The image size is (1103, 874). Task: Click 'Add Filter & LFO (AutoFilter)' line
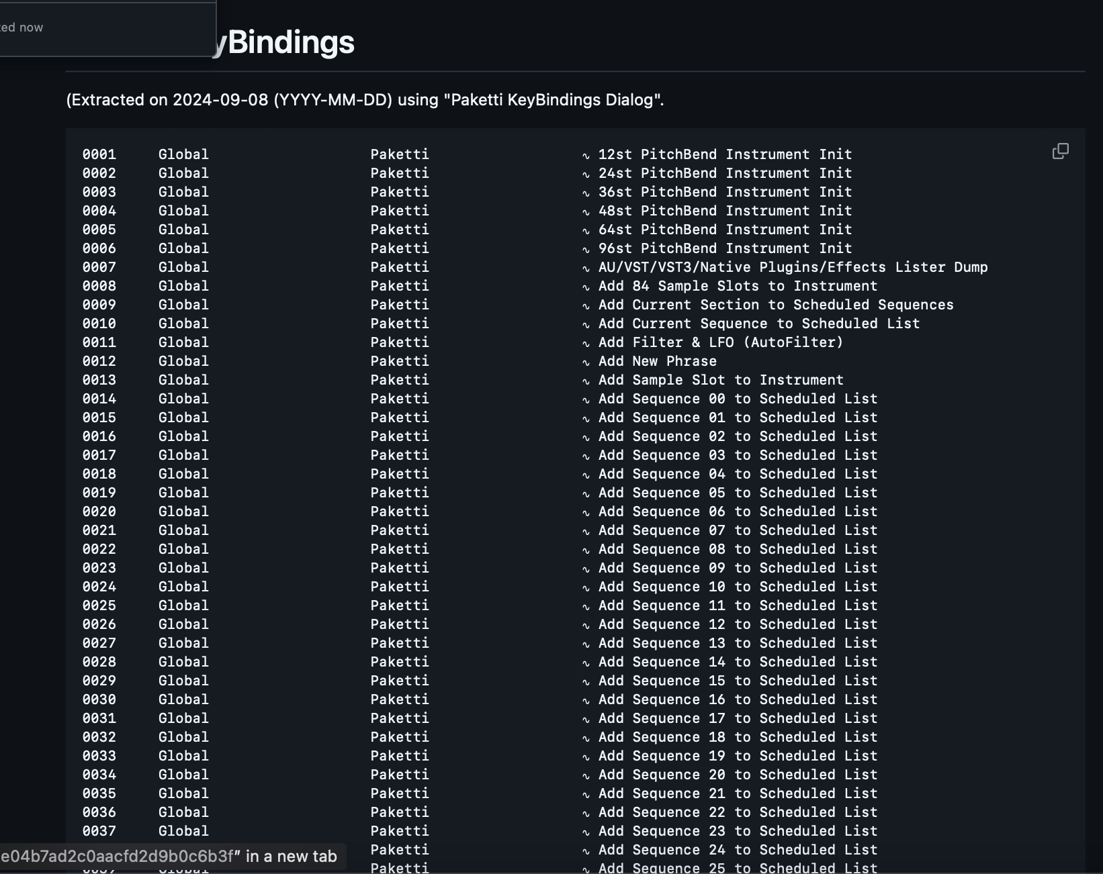tap(720, 342)
